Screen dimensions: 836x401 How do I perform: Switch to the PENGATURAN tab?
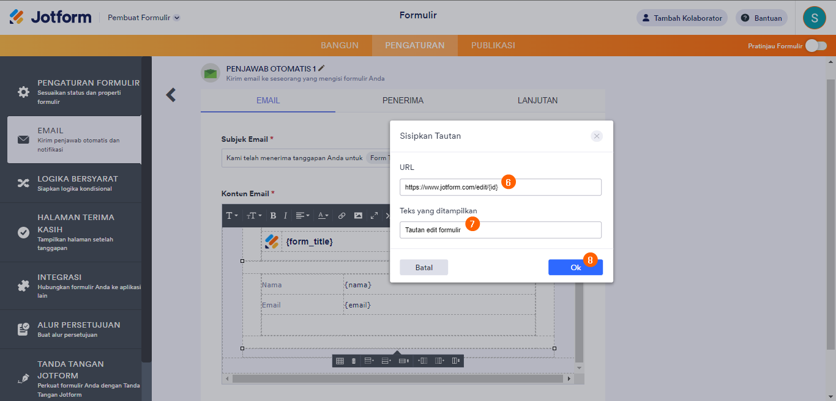pos(415,45)
